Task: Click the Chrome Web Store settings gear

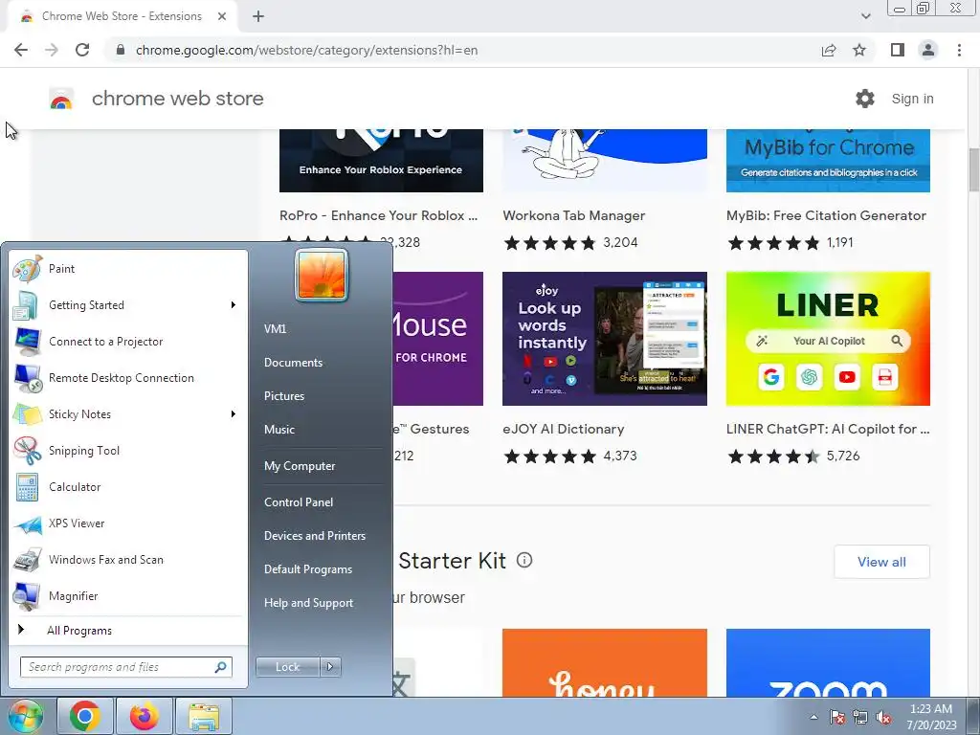Action: [865, 99]
